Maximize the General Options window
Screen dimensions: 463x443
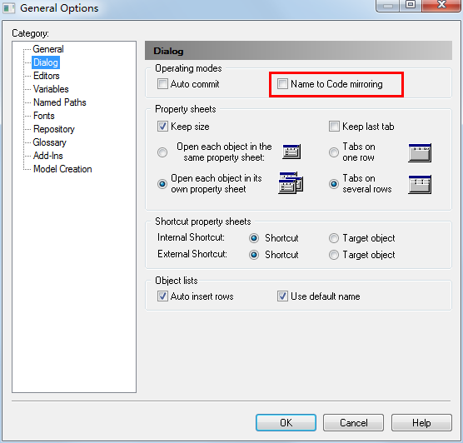(411, 5)
